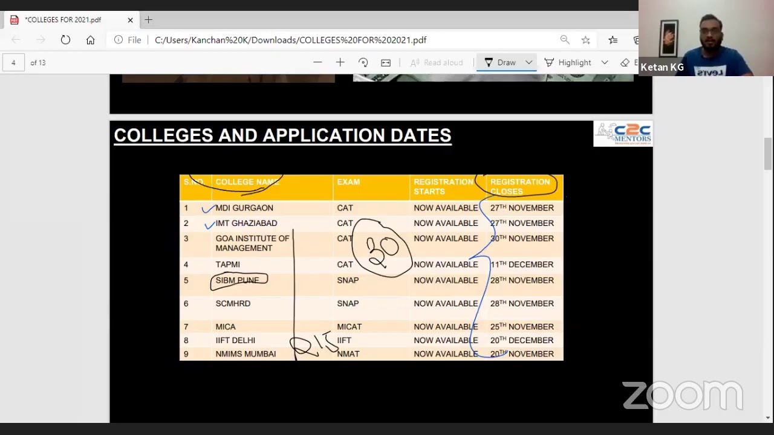
Task: Click 'SCMHRD' college name
Action: pos(233,304)
